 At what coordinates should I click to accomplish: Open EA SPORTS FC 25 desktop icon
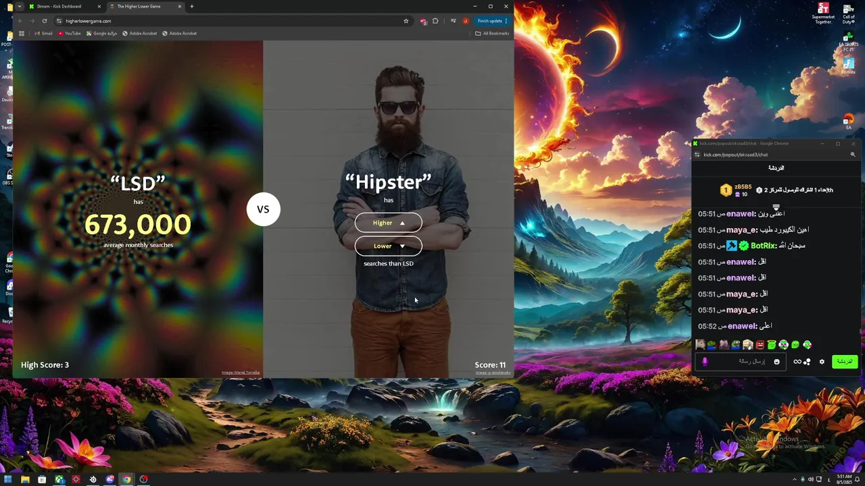click(x=848, y=42)
